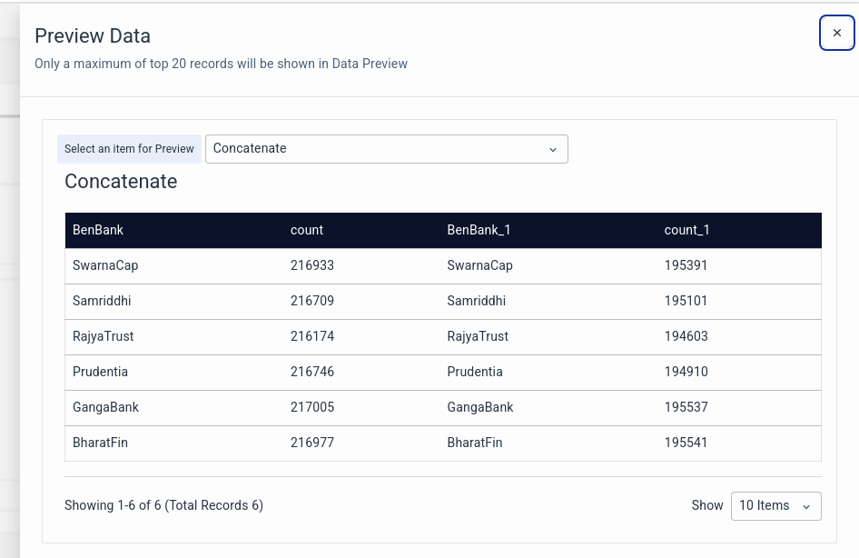Click the Preview Data dialog title
The width and height of the screenshot is (859, 558).
(93, 36)
